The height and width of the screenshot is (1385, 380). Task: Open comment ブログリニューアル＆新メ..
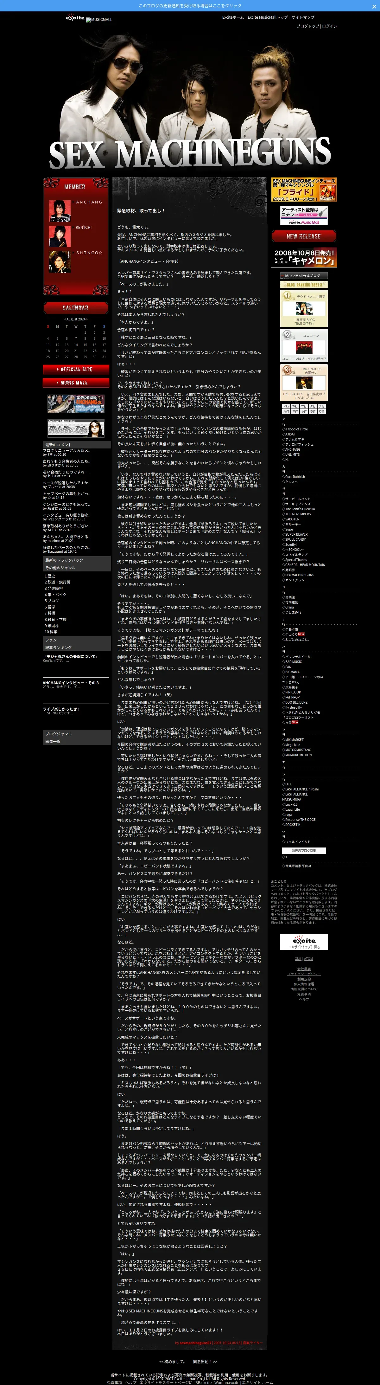tap(66, 451)
